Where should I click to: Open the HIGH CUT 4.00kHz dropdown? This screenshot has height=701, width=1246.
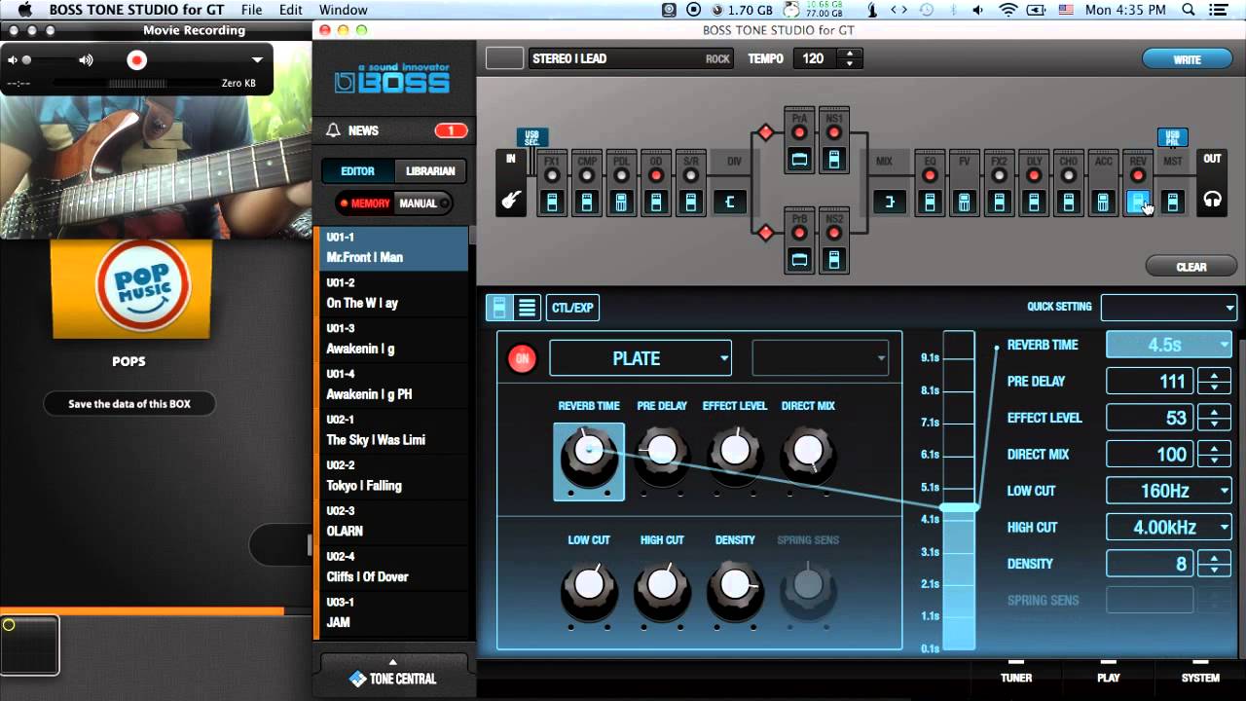(x=1169, y=527)
